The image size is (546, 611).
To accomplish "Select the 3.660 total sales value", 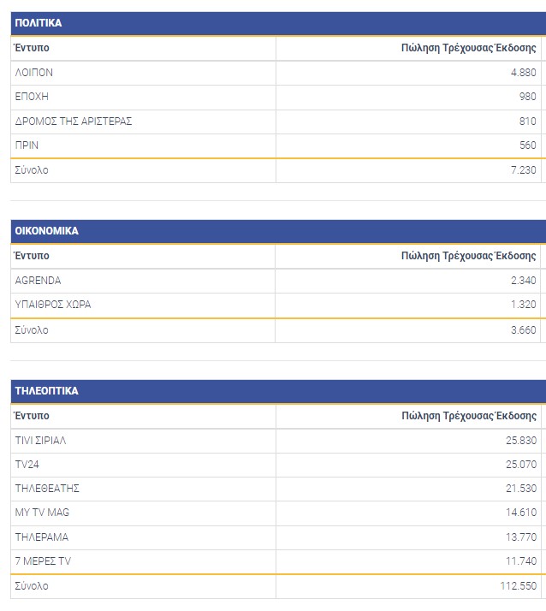I will coord(522,330).
